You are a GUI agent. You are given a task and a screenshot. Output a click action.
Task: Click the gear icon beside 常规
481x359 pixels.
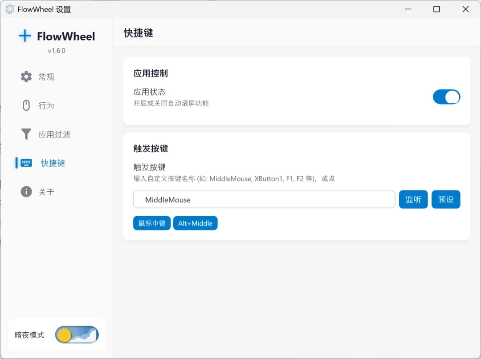pyautogui.click(x=26, y=77)
